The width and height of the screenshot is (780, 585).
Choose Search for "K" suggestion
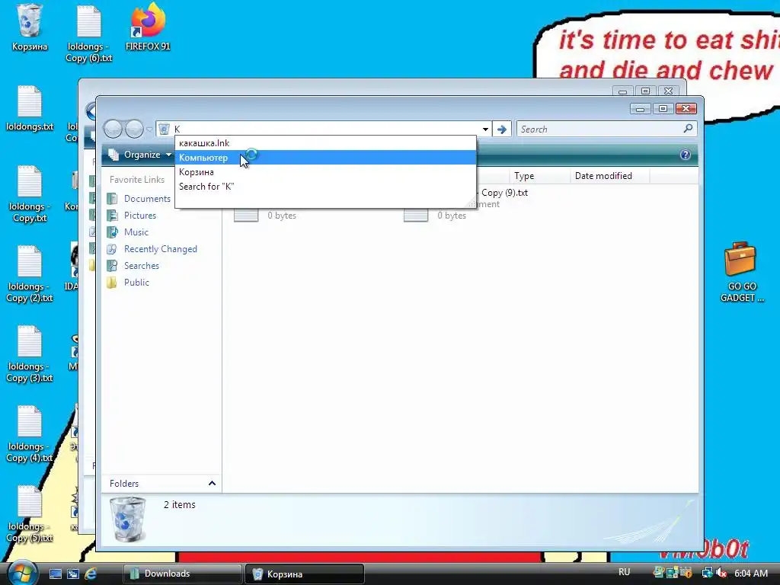click(x=325, y=187)
